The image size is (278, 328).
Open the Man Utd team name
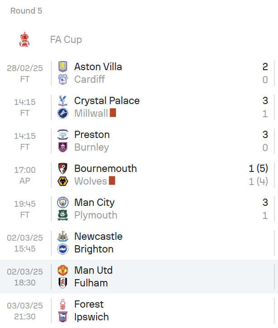point(93,270)
